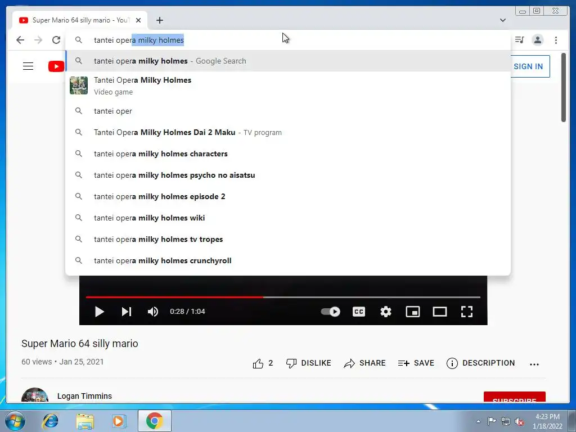Open the three-dot more actions menu below video
The image size is (576, 432).
[534, 364]
